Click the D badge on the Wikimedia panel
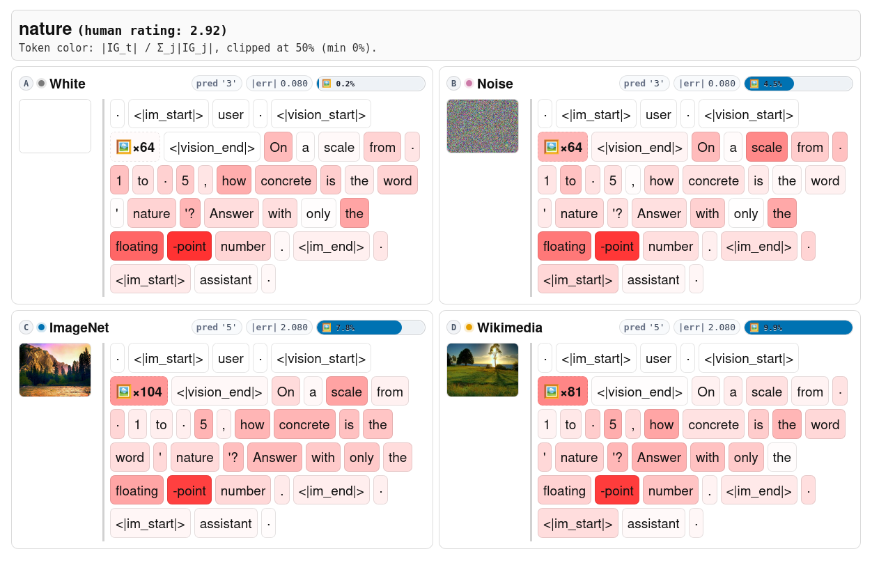The height and width of the screenshot is (563, 872). (453, 327)
